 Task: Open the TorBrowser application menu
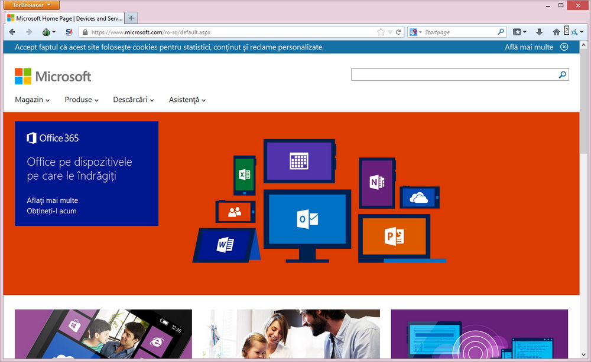click(x=31, y=5)
